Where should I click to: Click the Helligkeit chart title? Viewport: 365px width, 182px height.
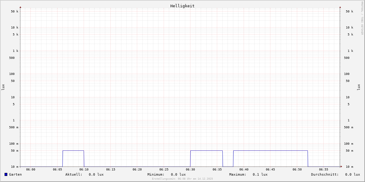coord(182,6)
